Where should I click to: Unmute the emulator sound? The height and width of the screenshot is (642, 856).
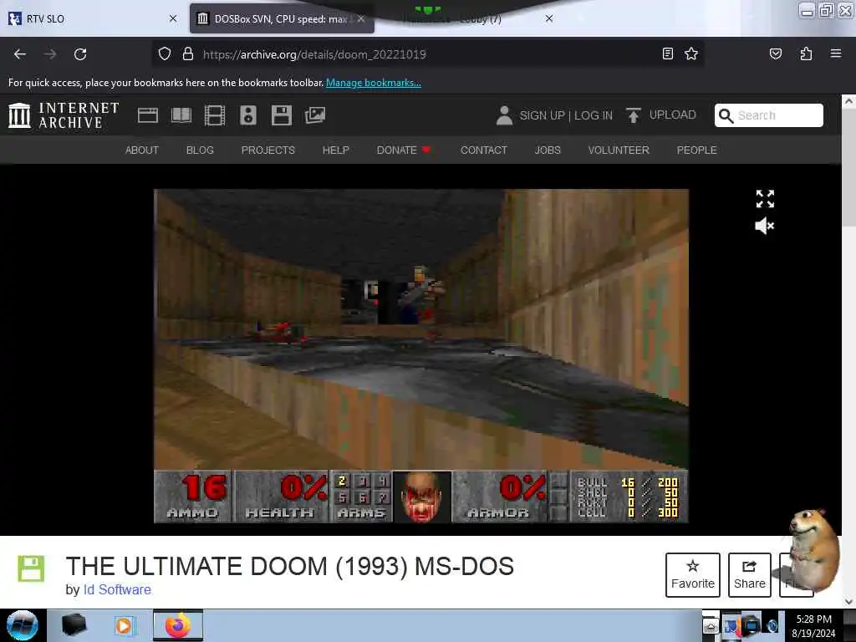764,226
